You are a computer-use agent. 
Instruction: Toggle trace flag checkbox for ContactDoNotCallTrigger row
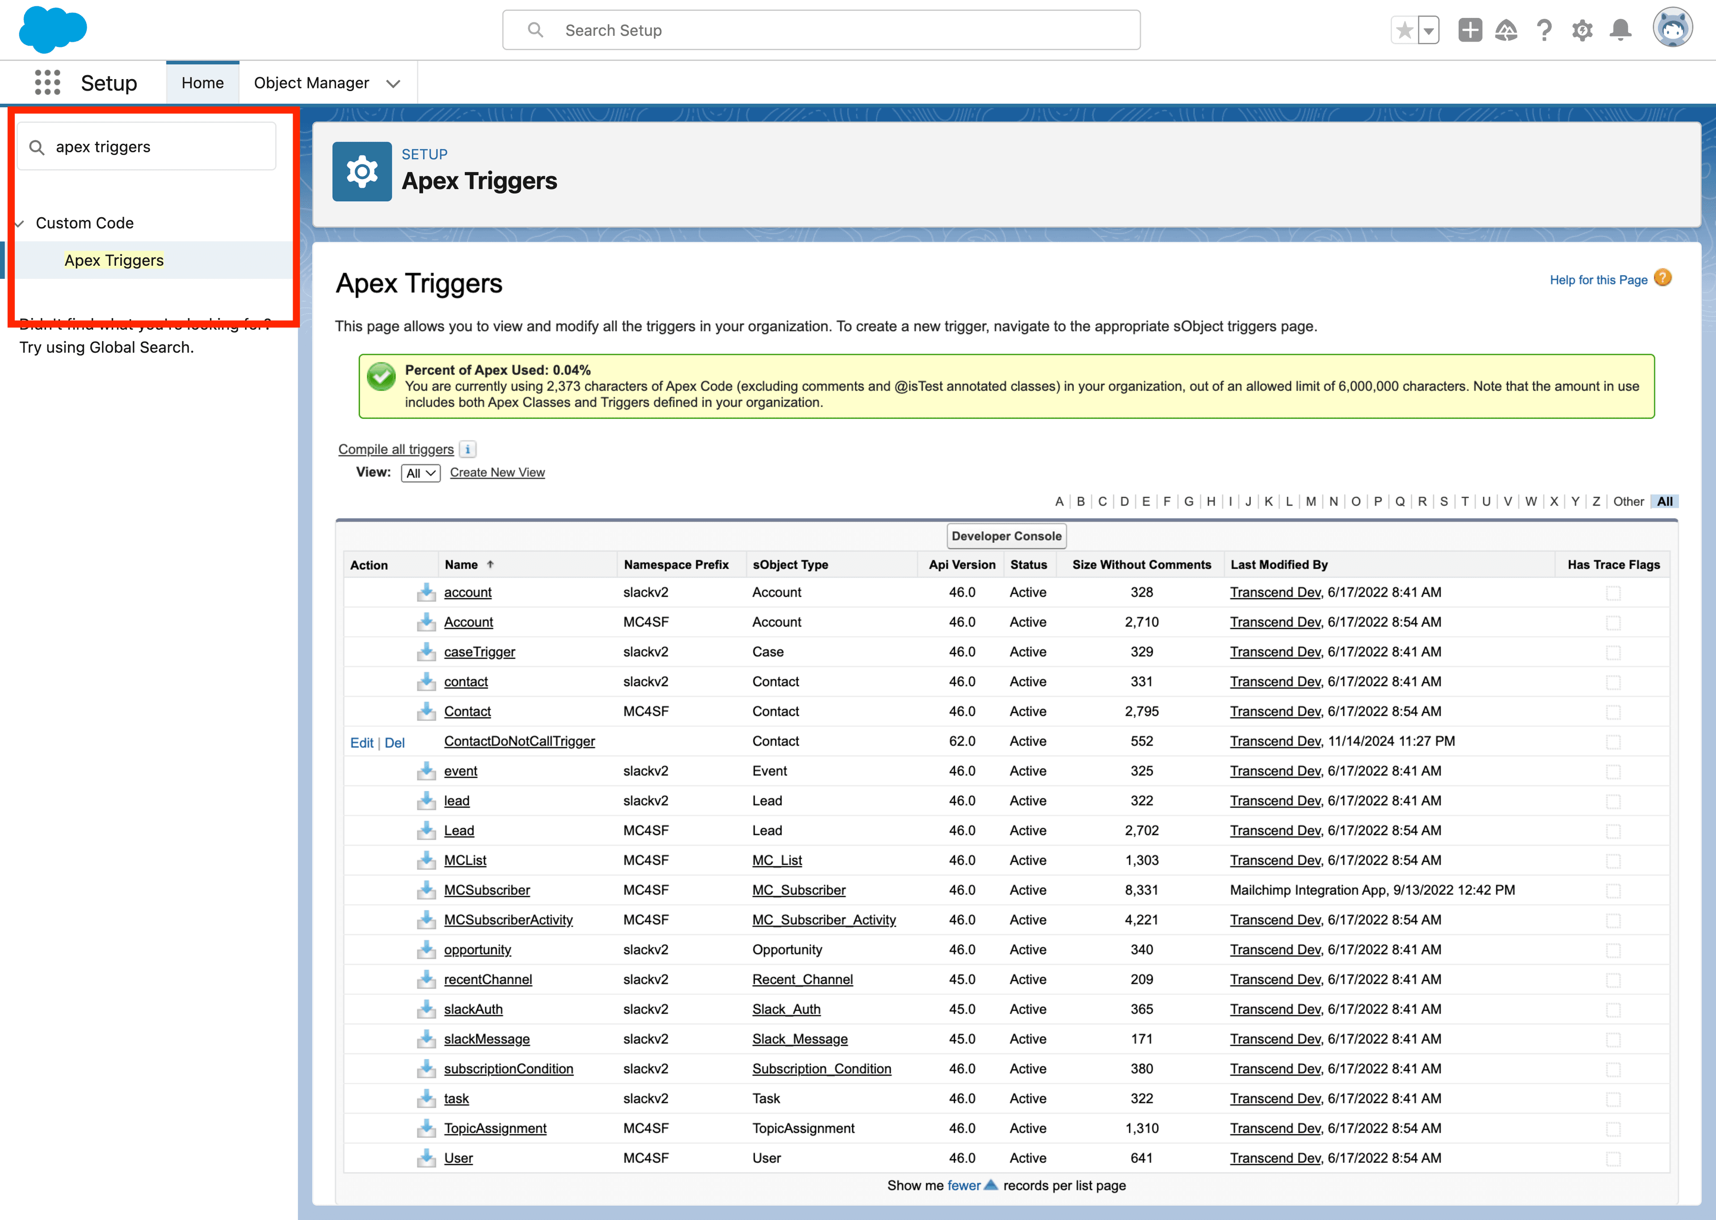(x=1613, y=742)
